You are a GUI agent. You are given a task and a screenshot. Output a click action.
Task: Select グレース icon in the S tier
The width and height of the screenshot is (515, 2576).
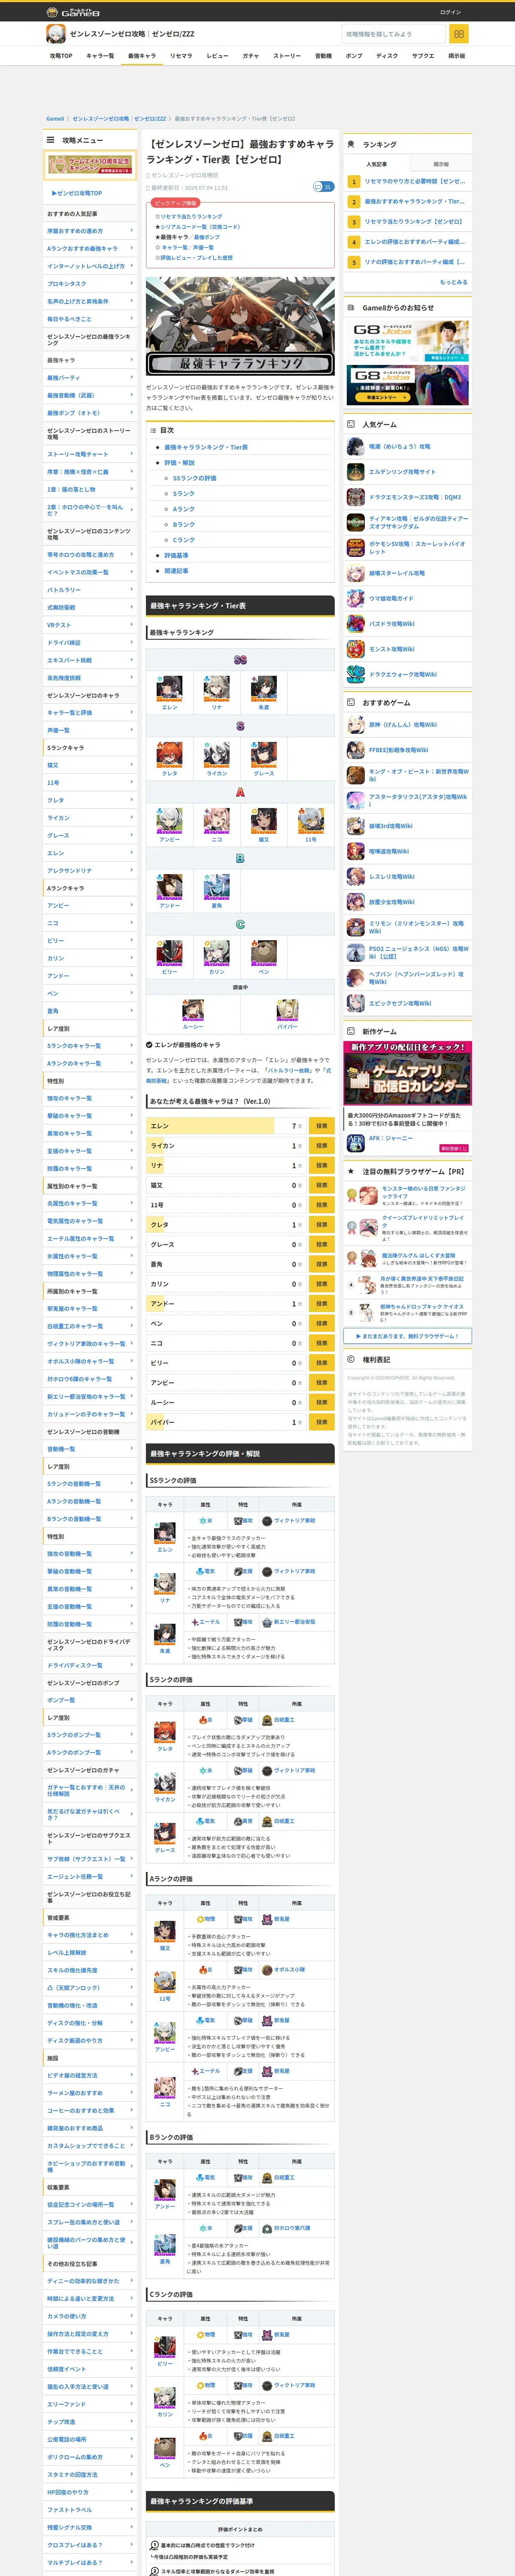(263, 755)
